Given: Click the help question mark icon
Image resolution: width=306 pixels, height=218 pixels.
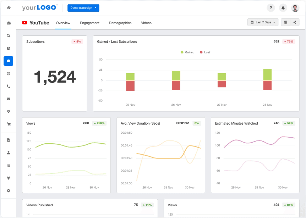Looking at the screenshot, I should pyautogui.click(x=271, y=8).
